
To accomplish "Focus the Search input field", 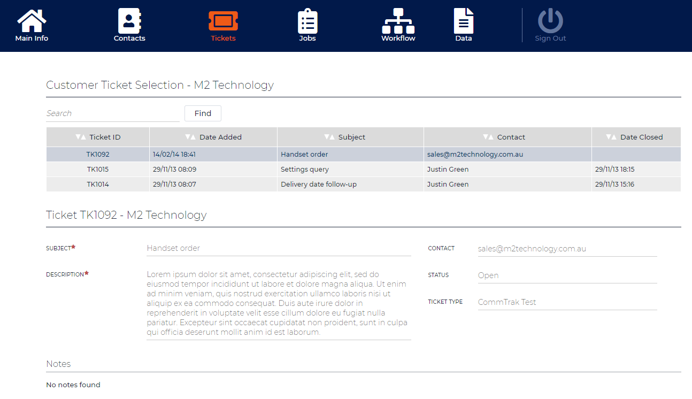I will 113,113.
